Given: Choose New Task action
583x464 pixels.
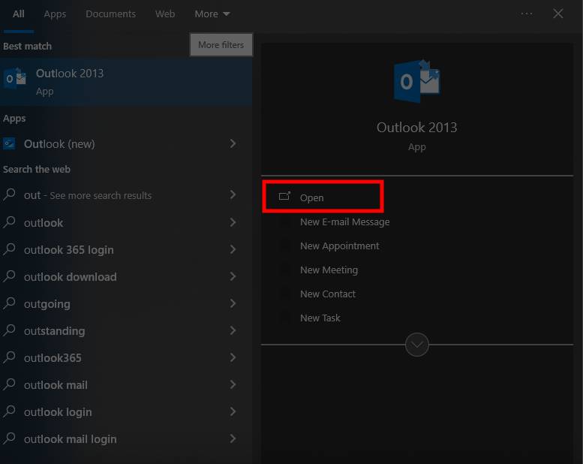Looking at the screenshot, I should (x=320, y=318).
